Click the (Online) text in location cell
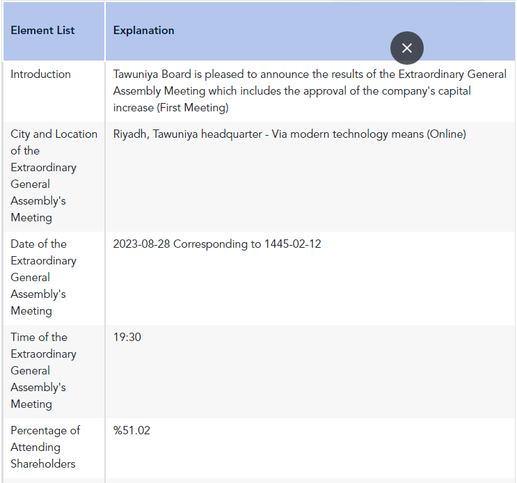 click(x=446, y=134)
